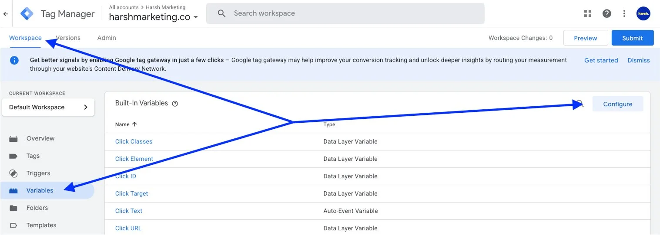The image size is (660, 235).
Task: Open the three-dot more options menu
Action: [x=624, y=13]
